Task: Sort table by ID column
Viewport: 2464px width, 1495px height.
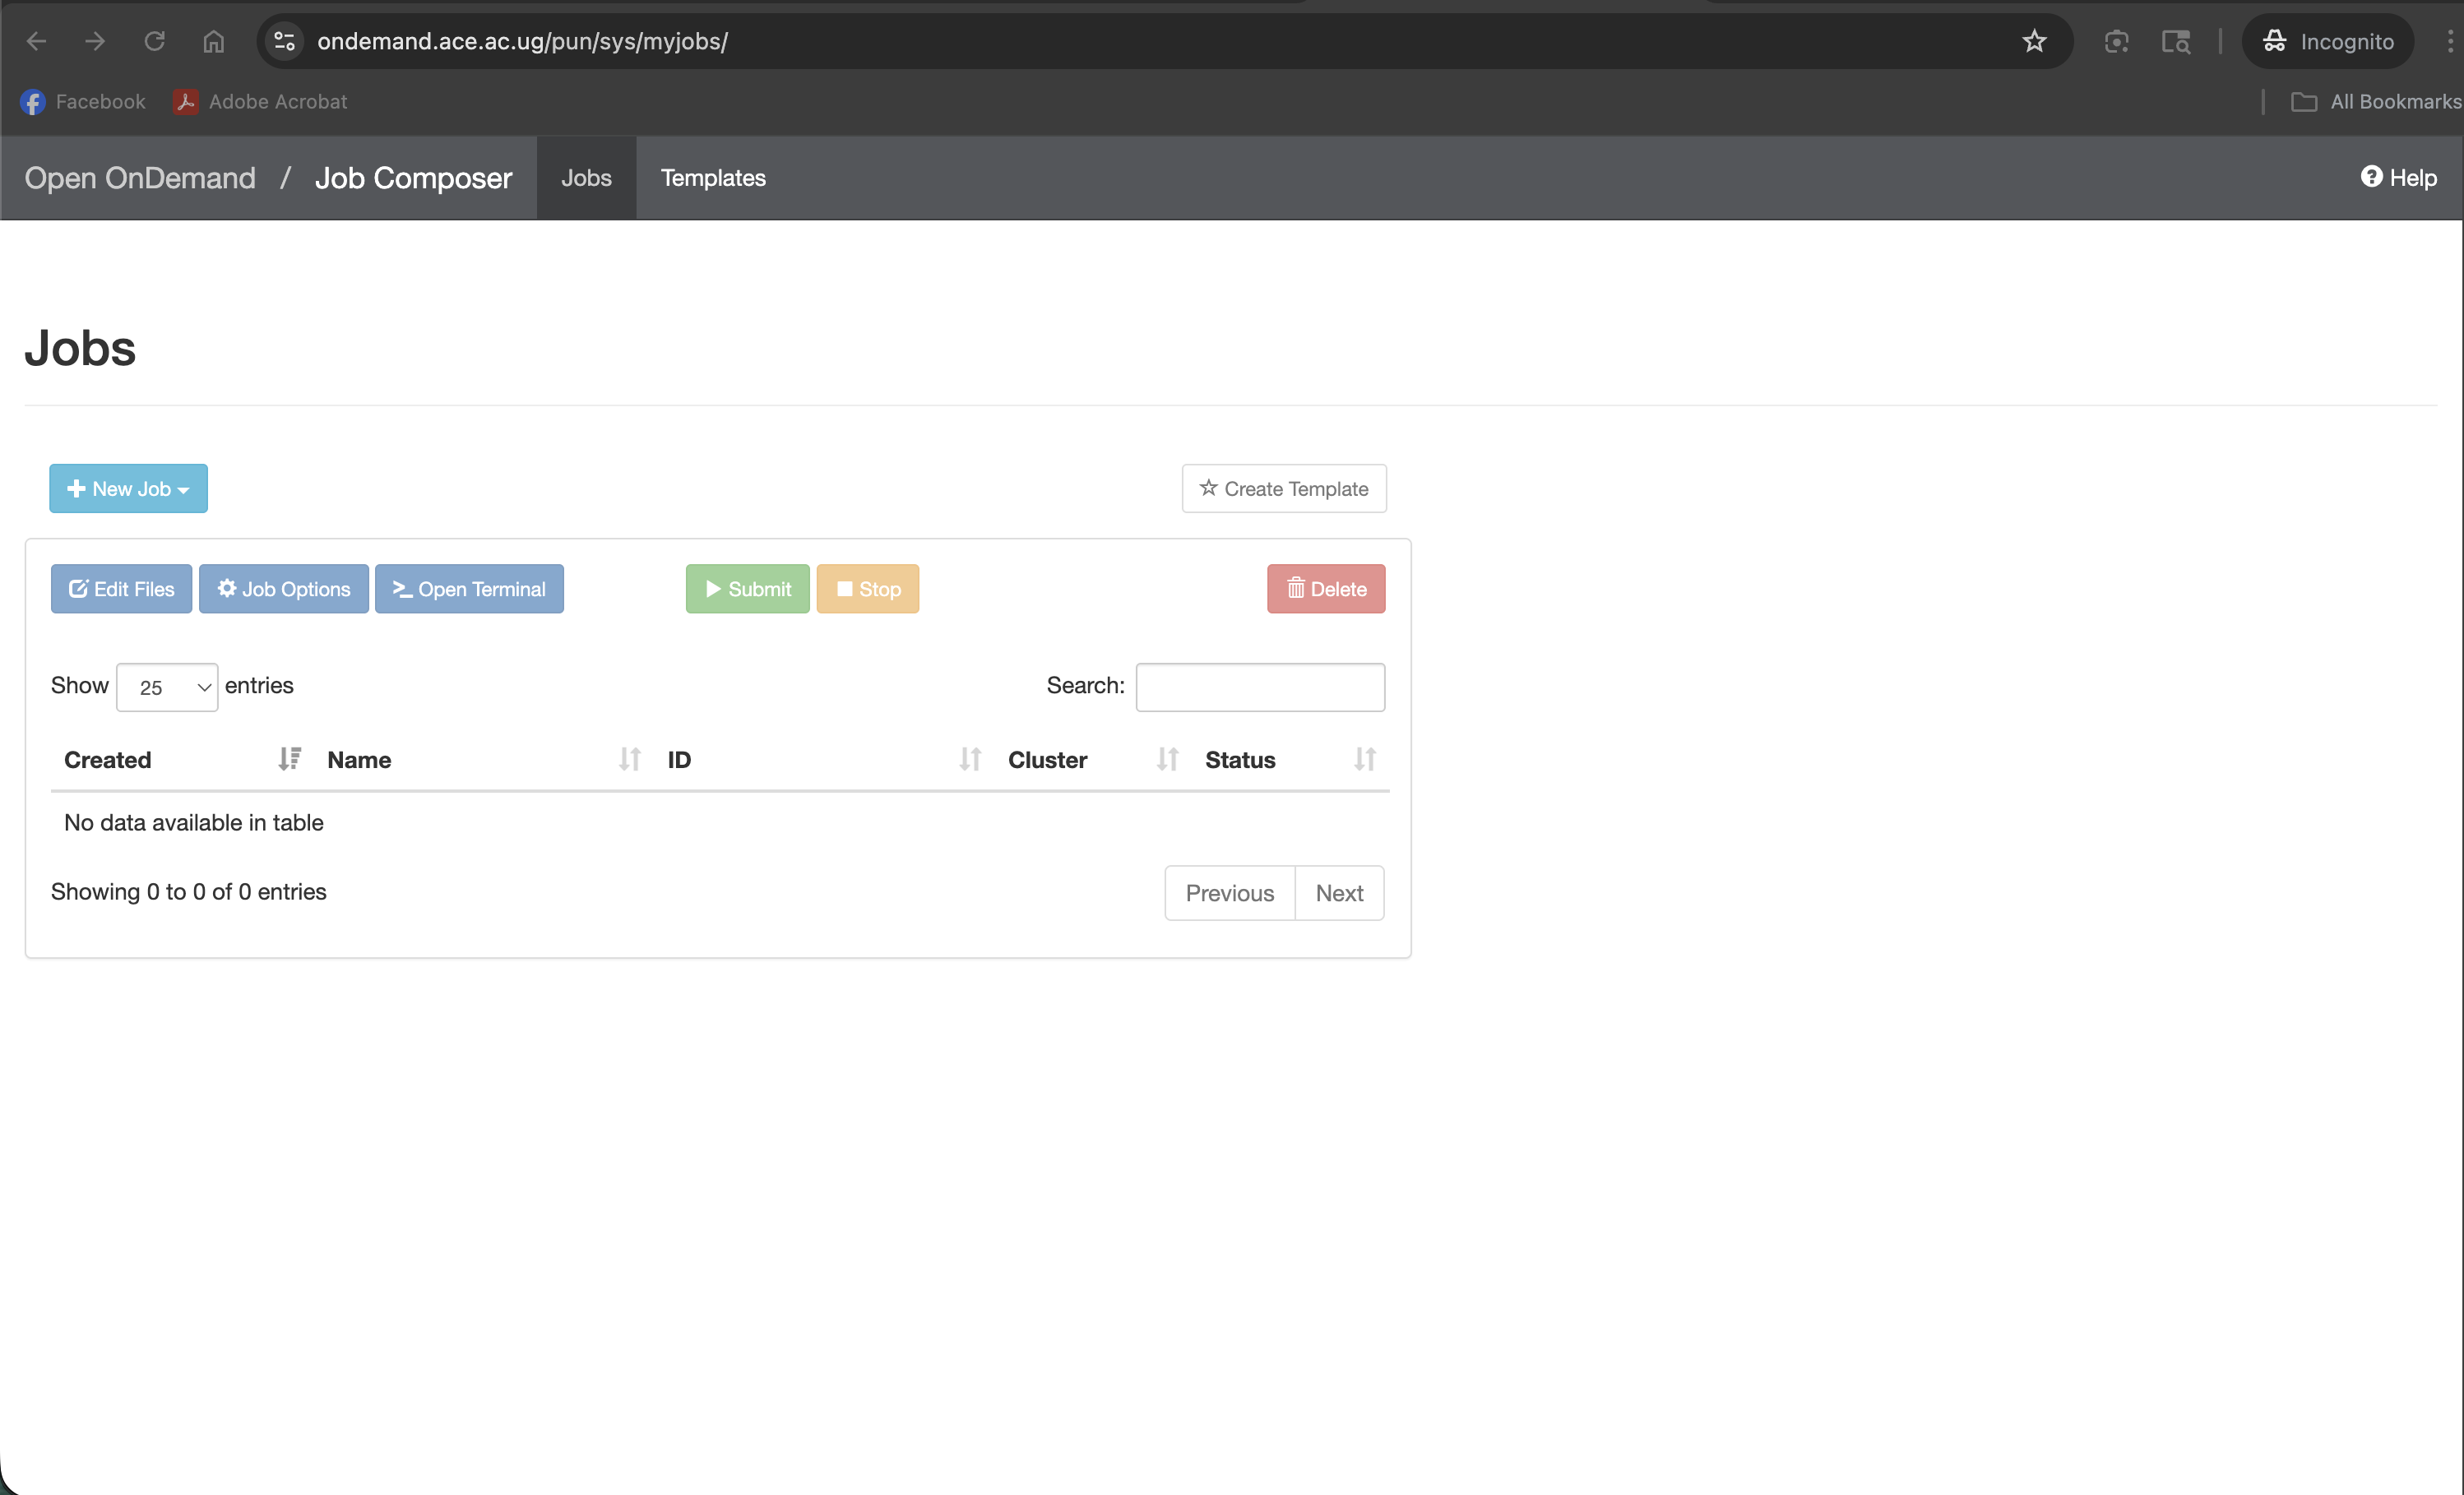Action: click(x=680, y=760)
